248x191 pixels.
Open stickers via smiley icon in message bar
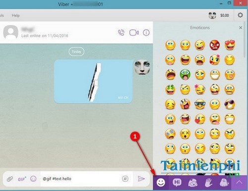tap(33, 179)
